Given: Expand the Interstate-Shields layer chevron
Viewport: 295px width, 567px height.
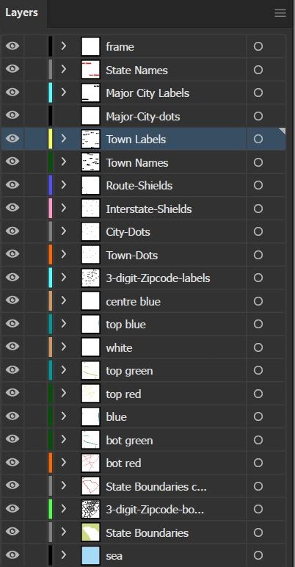Looking at the screenshot, I should [x=64, y=208].
